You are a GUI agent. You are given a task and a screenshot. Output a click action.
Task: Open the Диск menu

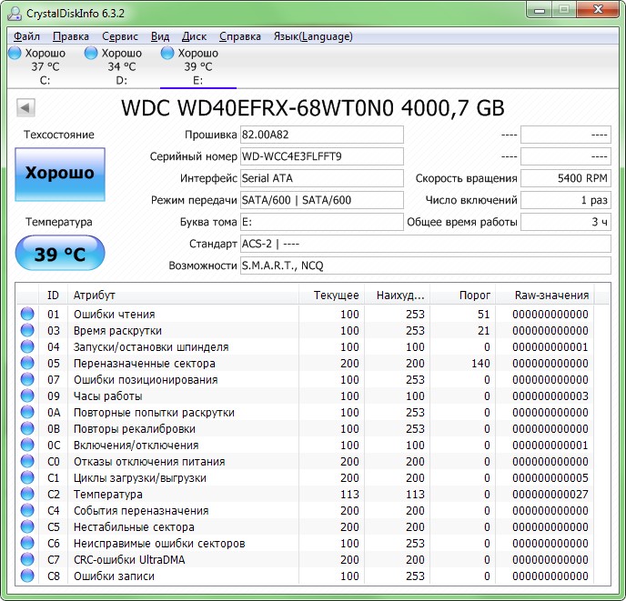(194, 36)
